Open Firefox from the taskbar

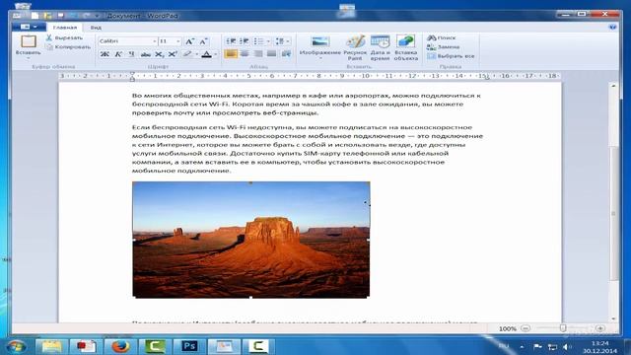click(120, 346)
